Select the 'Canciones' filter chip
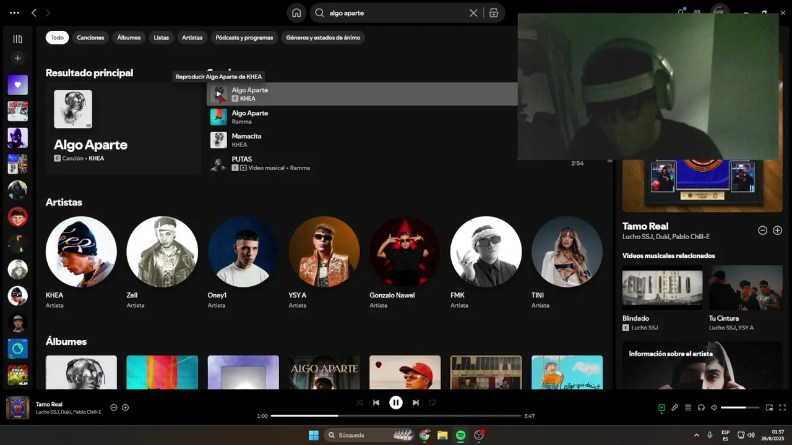The width and height of the screenshot is (792, 445). (90, 38)
